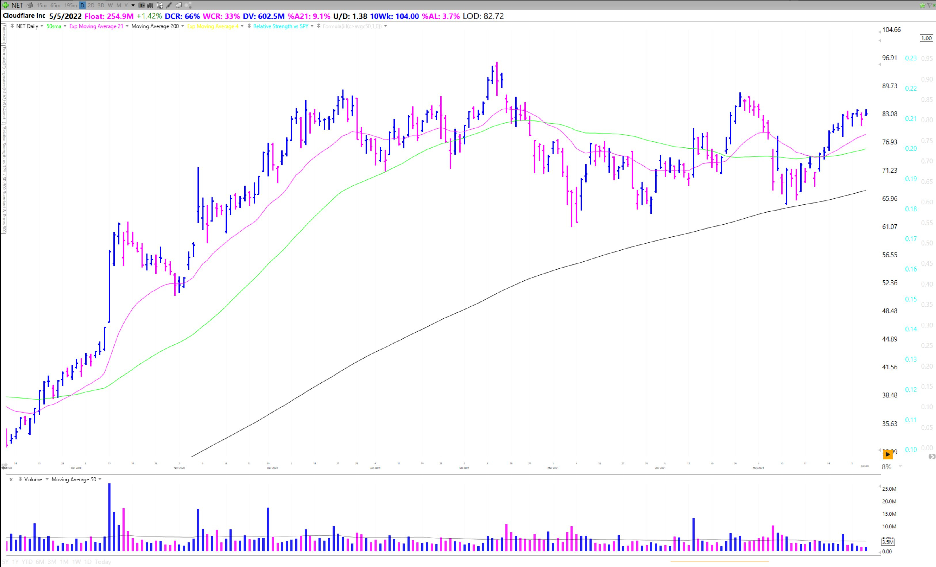Click the add indicator table icon
936x567 pixels.
pyautogui.click(x=159, y=5)
